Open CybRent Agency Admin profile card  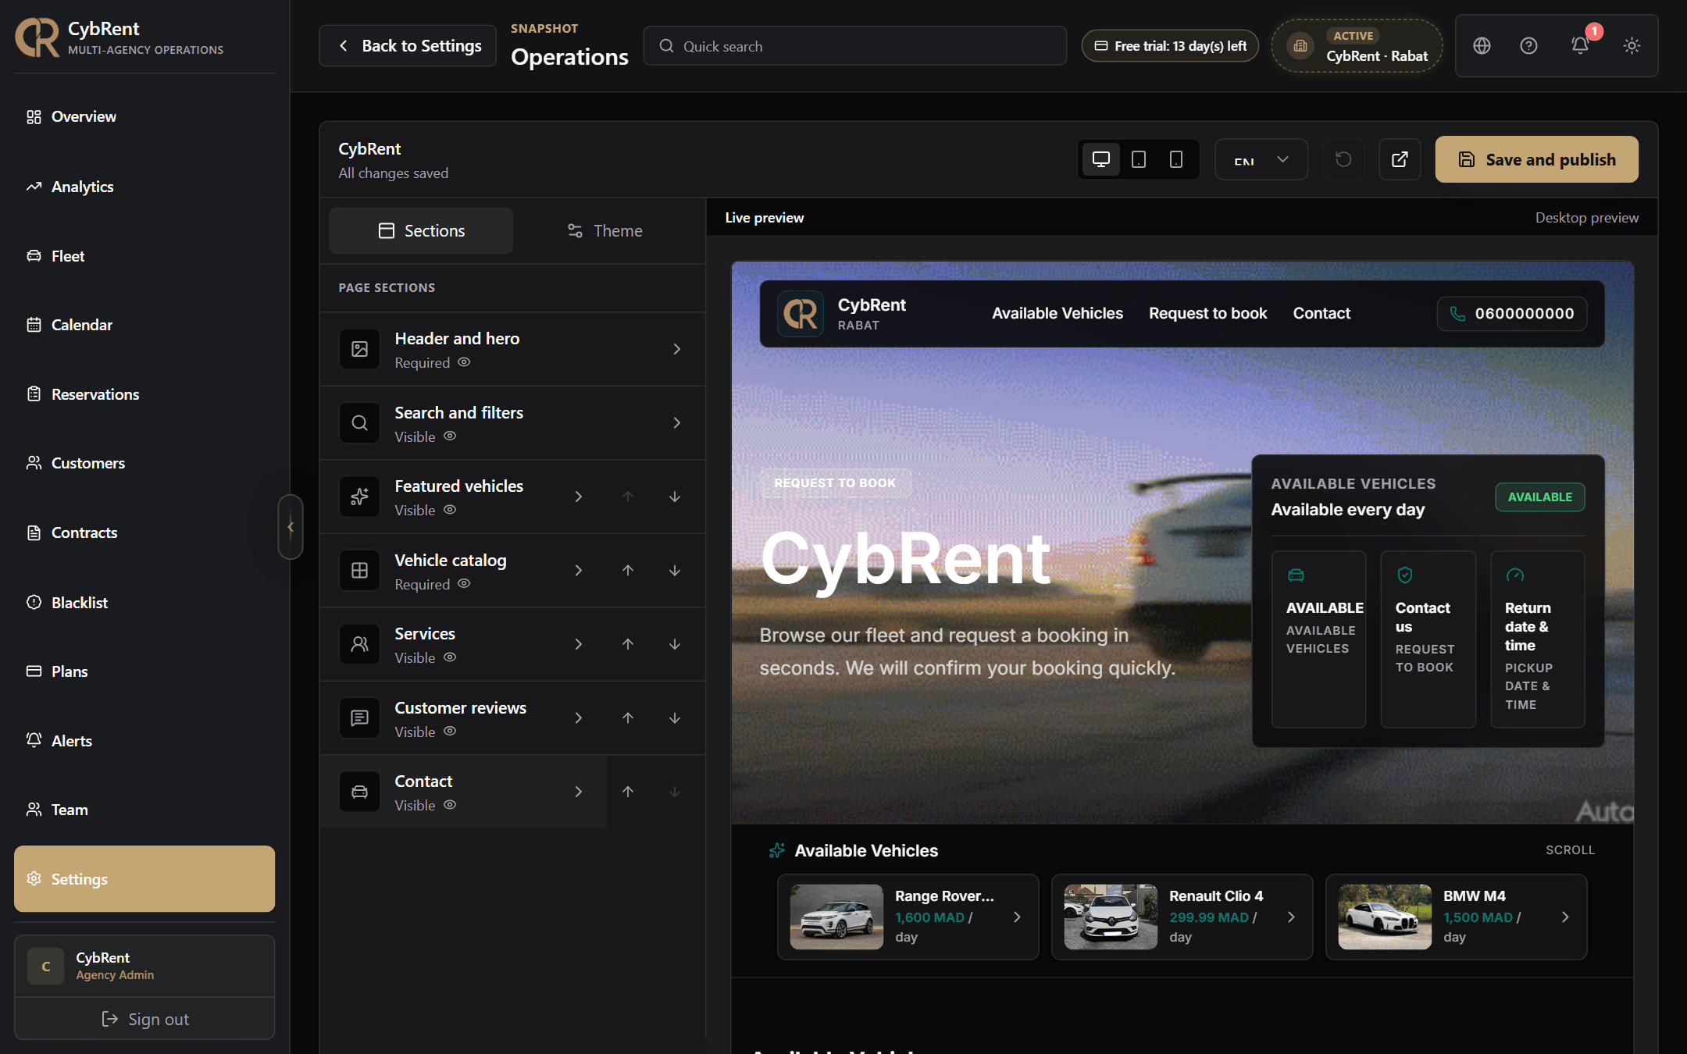click(144, 966)
